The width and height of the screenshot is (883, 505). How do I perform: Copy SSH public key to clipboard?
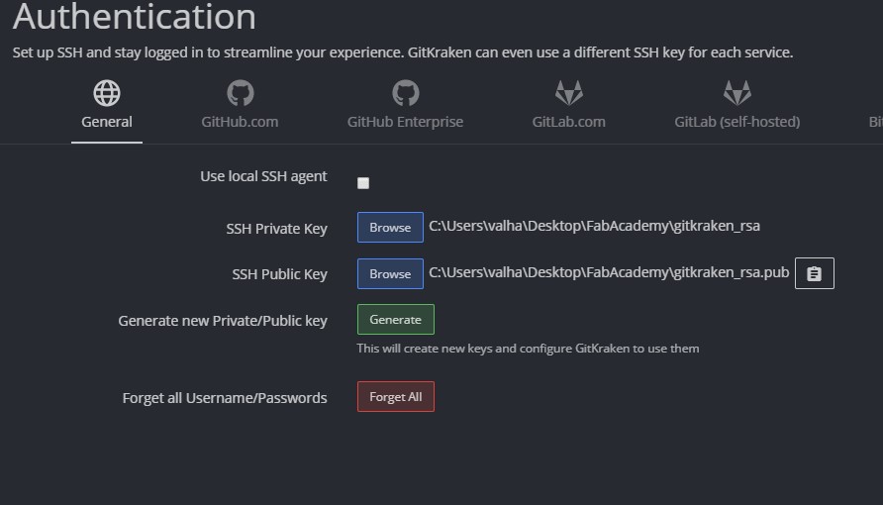click(814, 273)
